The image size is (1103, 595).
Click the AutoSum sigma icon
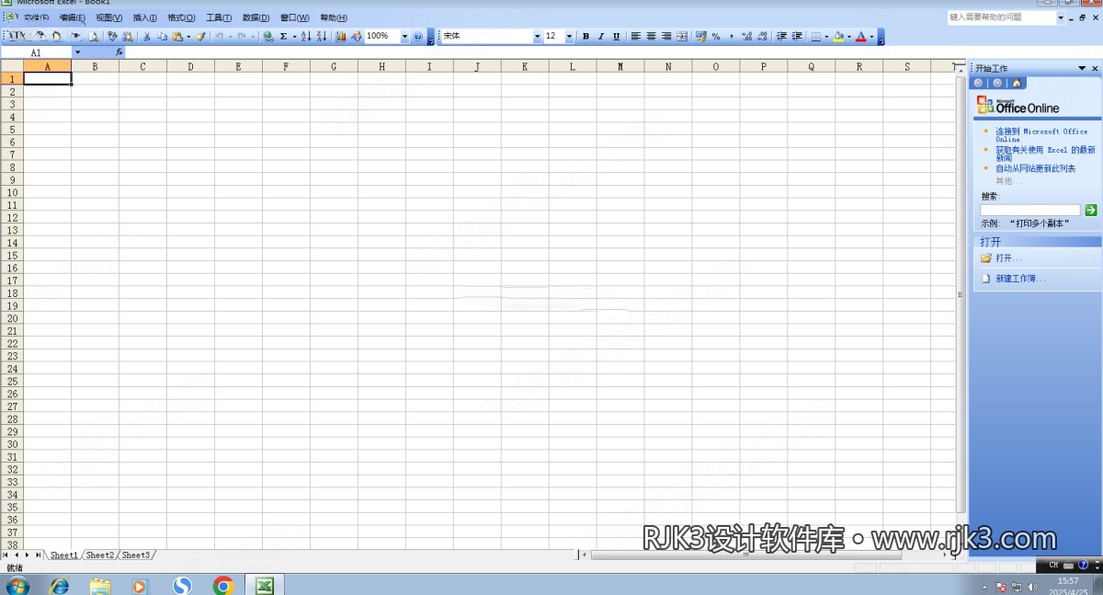283,37
